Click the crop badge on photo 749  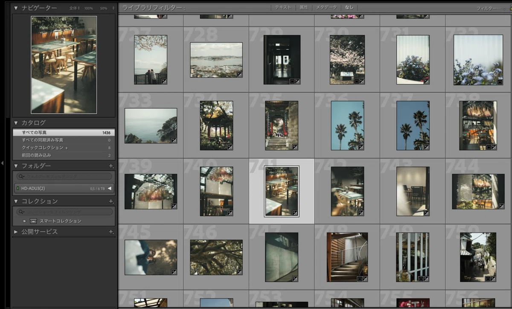(421, 278)
